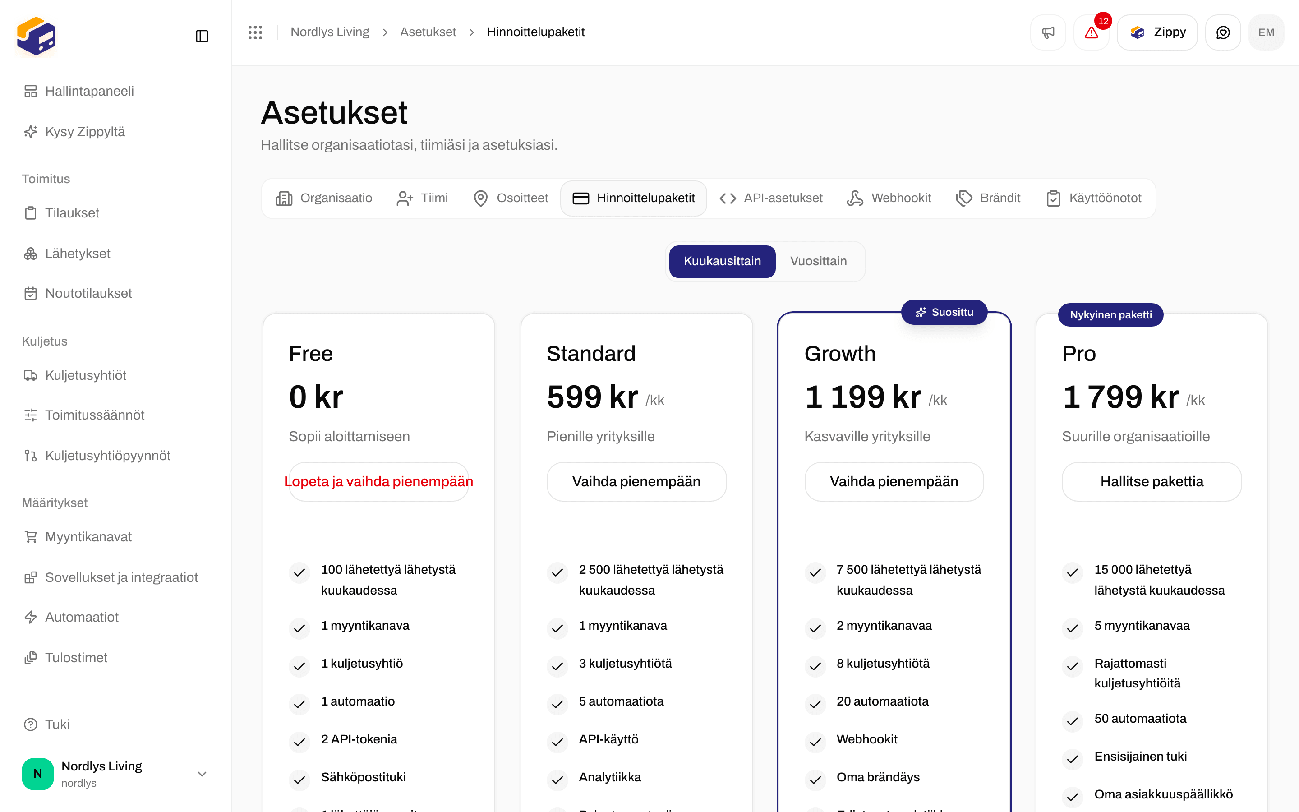Click Lopeta ja vaihda pienempään button

(378, 482)
